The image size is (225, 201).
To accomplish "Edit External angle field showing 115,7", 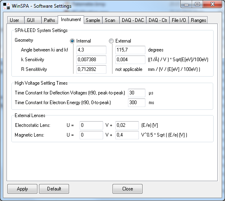I will (x=130, y=50).
